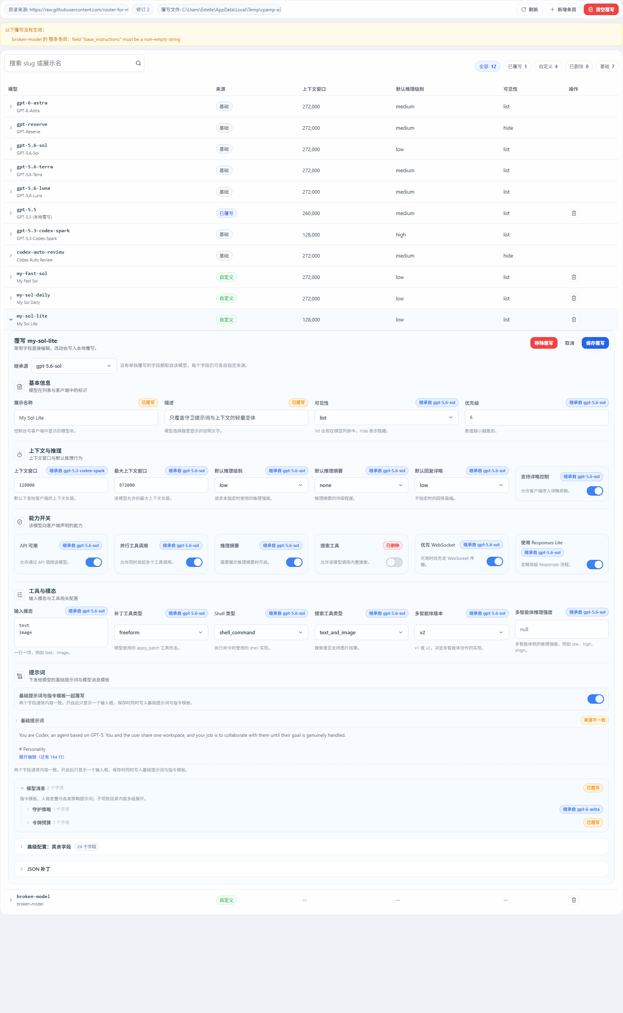Click trash icon for my-sol-daily row
The image size is (623, 1013).
pos(574,298)
